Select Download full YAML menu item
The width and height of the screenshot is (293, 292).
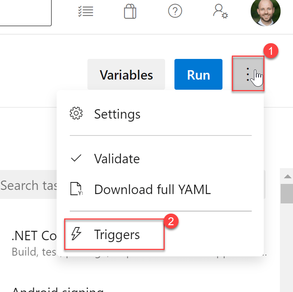pyautogui.click(x=152, y=189)
